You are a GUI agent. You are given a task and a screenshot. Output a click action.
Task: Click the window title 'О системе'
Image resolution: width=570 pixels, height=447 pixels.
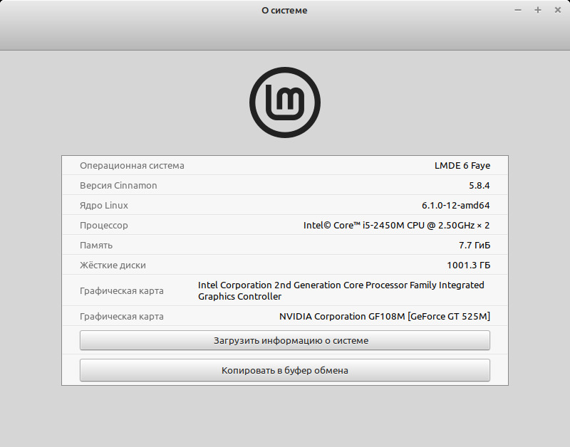point(284,11)
